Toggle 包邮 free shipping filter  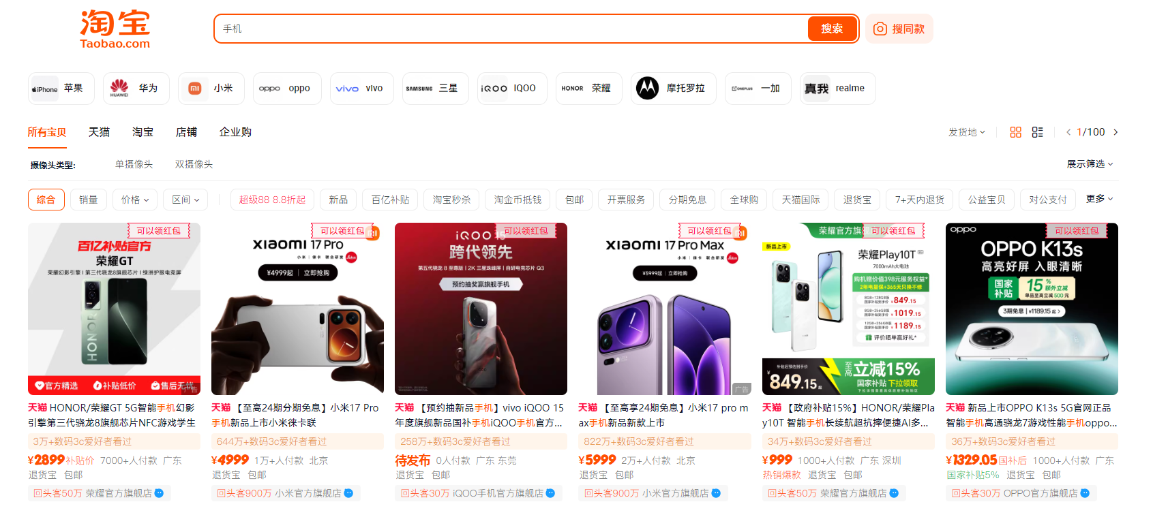click(574, 200)
